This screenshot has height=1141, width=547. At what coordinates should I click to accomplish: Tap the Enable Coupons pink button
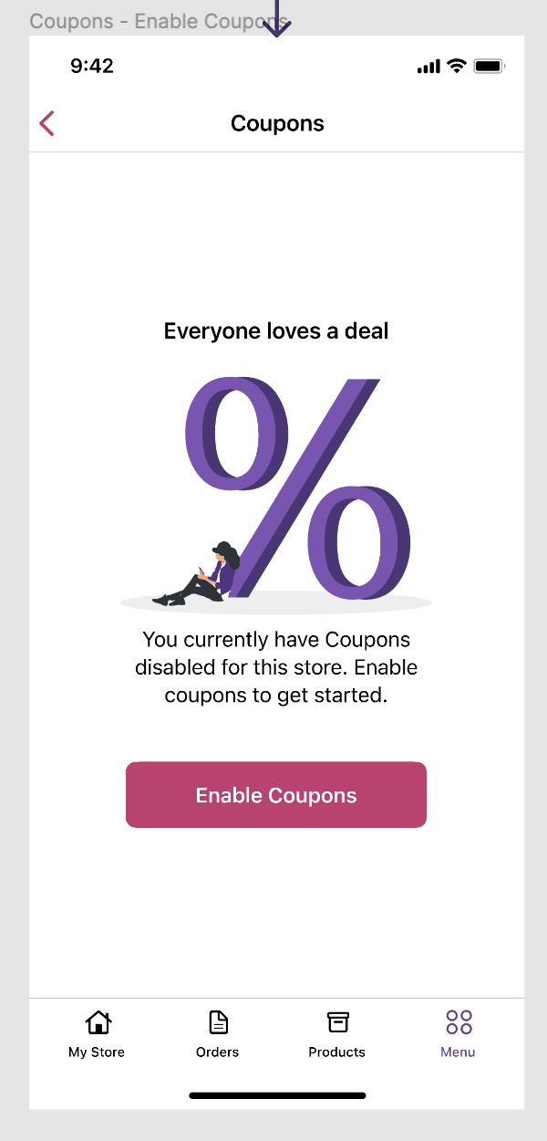click(x=276, y=794)
